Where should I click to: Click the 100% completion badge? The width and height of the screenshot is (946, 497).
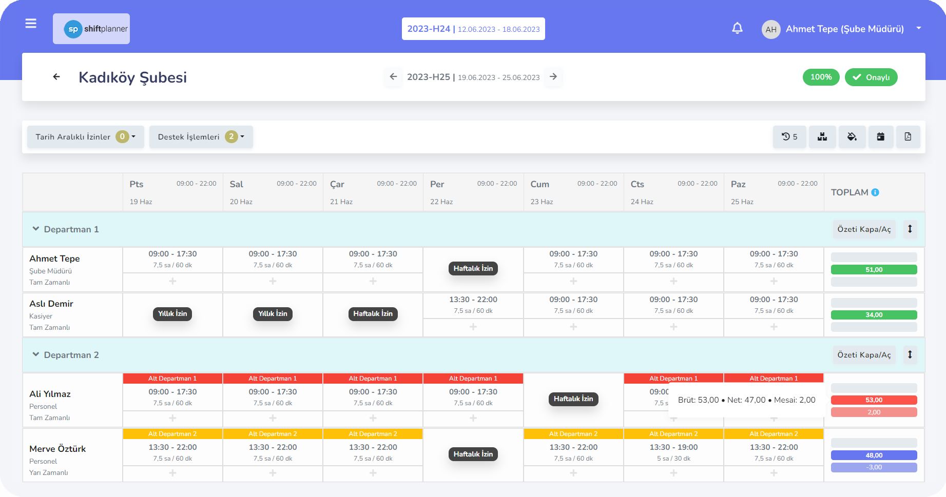click(x=821, y=77)
